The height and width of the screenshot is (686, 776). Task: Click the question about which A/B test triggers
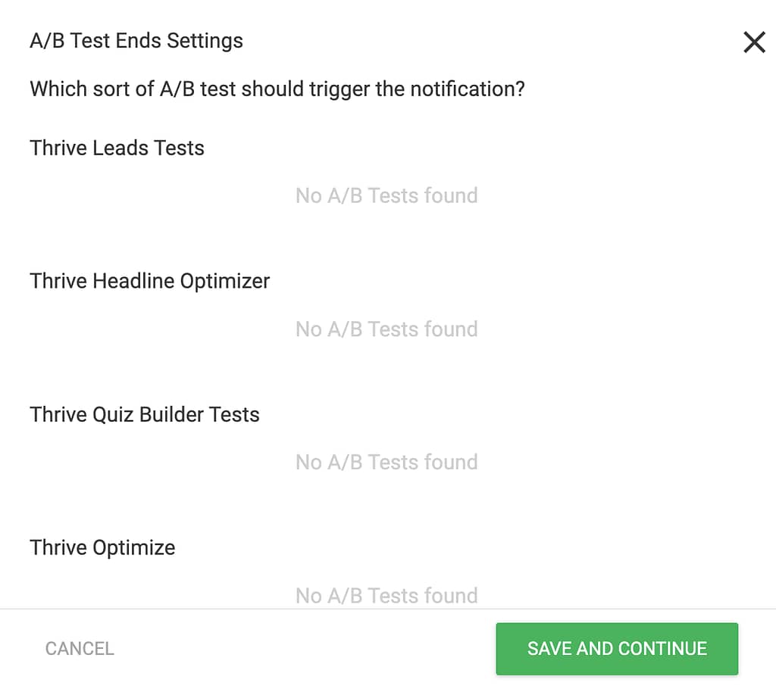coord(277,89)
